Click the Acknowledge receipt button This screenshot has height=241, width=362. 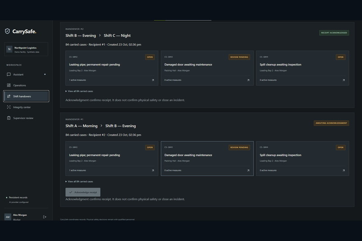click(83, 192)
